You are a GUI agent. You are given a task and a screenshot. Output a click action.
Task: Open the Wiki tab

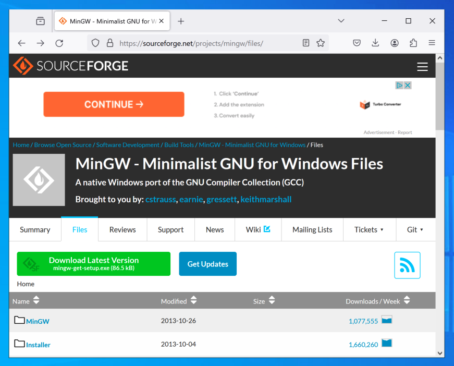(x=258, y=229)
